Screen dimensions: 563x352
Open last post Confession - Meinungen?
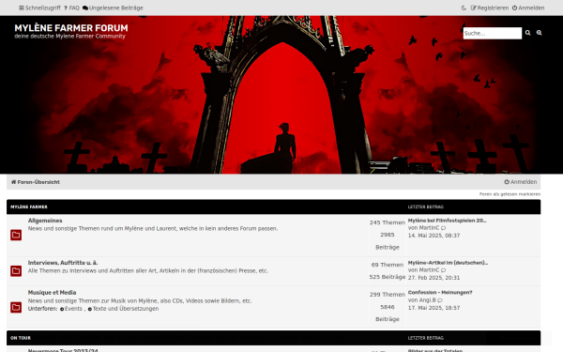click(440, 292)
